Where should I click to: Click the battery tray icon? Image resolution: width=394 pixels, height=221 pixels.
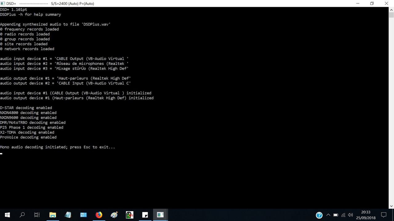coord(336,215)
